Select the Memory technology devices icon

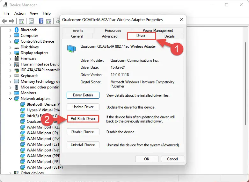tap(17, 81)
